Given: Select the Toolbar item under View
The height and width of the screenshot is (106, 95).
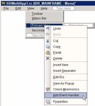Looking at the screenshot, I should (x=37, y=14).
